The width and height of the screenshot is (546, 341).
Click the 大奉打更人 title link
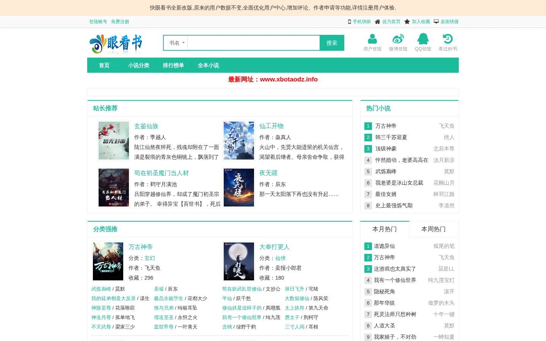tap(275, 247)
